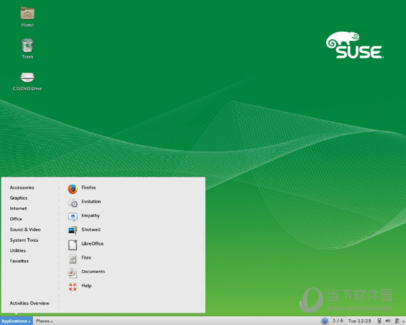406x325 pixels.
Task: Select the CD/DVD Drive desktop icon
Action: tap(28, 77)
